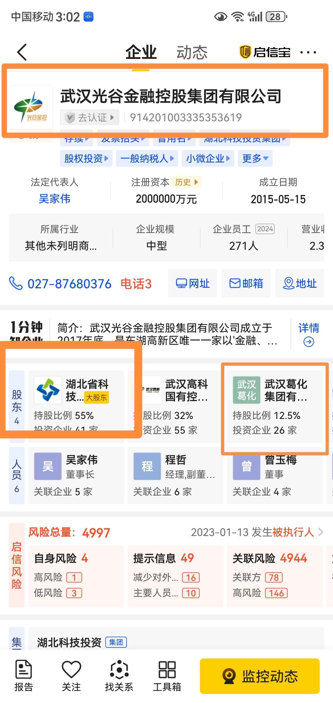
Task: Open 武汉葛化集团有... shareholder name
Action: [x=286, y=390]
